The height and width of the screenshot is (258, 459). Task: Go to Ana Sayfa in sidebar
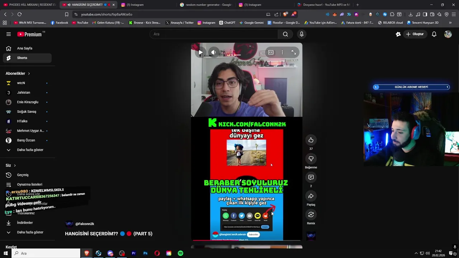[x=27, y=48]
